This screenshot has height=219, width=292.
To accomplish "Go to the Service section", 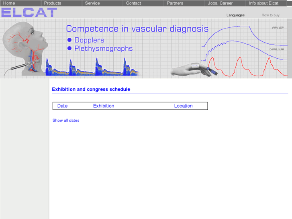I will pos(102,3).
